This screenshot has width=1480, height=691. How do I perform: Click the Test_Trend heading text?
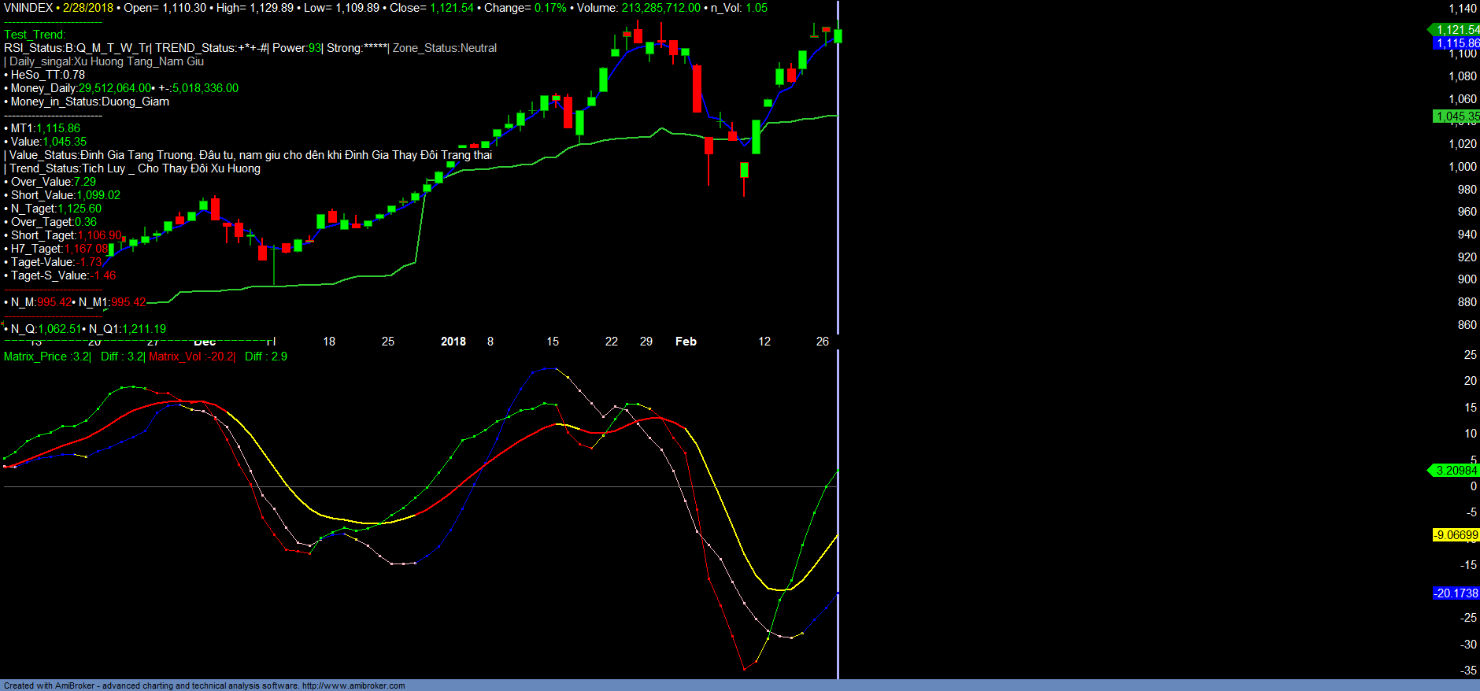pos(35,35)
